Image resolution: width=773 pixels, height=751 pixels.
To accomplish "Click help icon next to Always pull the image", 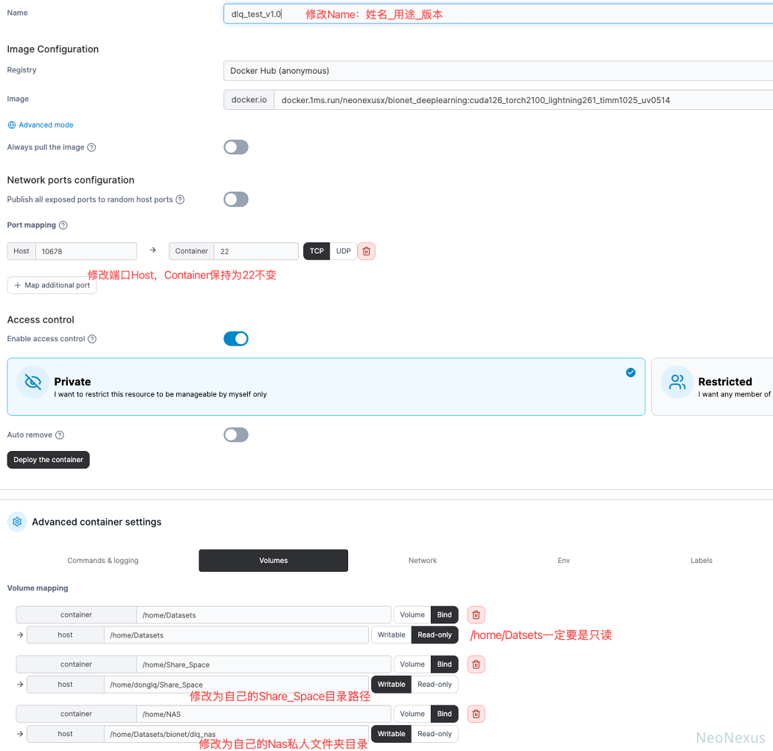I will pyautogui.click(x=91, y=147).
